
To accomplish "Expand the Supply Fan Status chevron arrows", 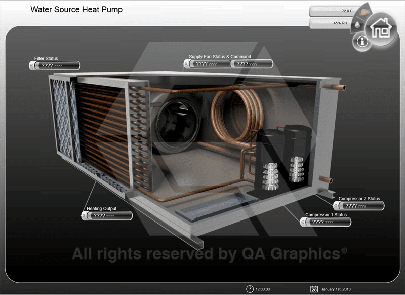I will 186,64.
